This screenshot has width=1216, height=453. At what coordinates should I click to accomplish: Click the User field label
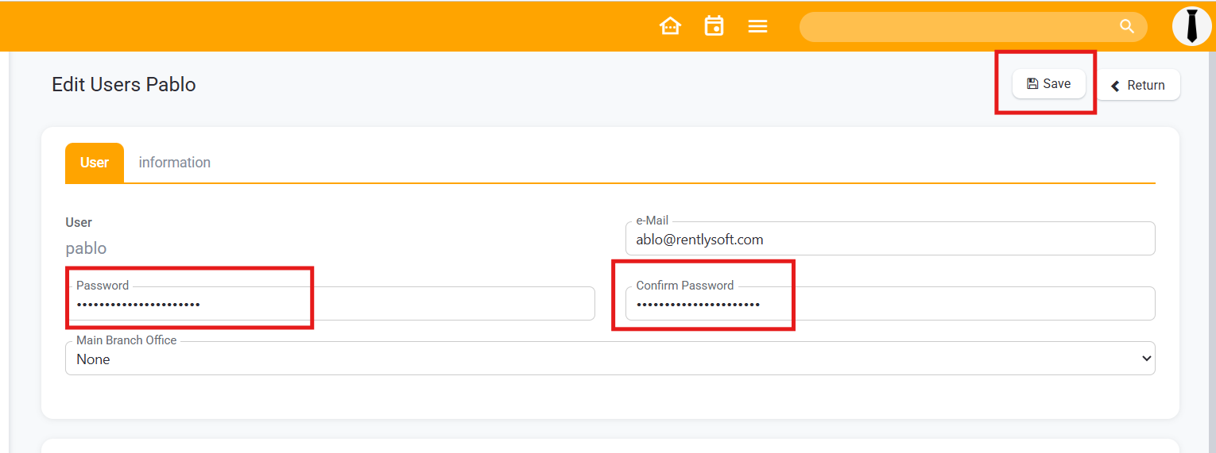click(79, 222)
